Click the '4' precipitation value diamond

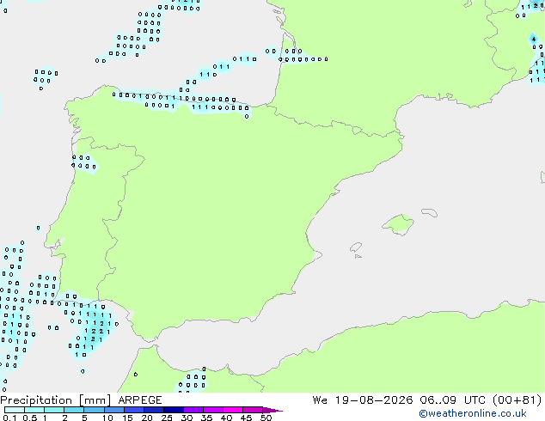(534, 40)
